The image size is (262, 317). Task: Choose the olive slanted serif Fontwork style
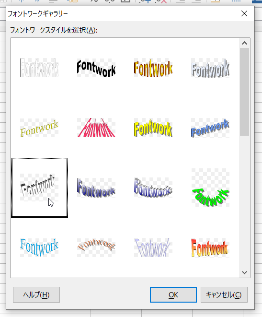tap(39, 128)
